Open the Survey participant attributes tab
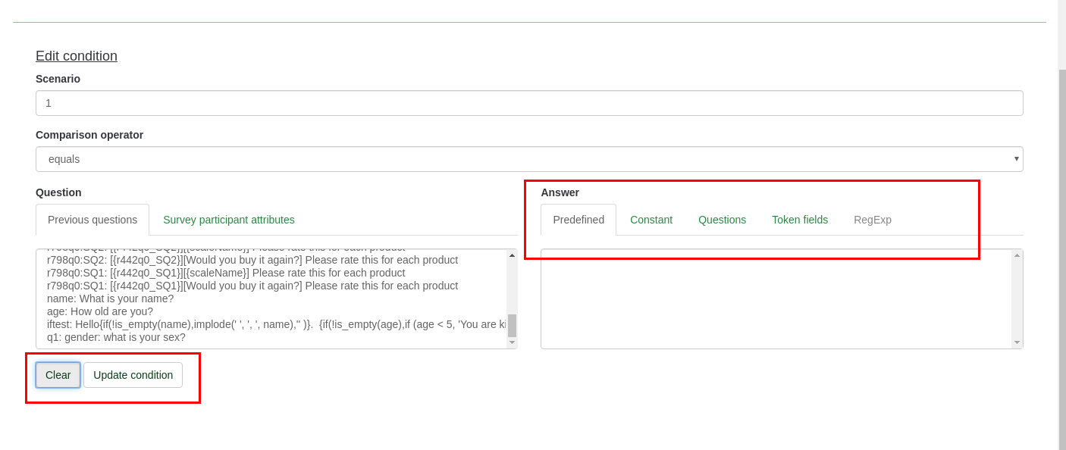1066x450 pixels. tap(228, 220)
